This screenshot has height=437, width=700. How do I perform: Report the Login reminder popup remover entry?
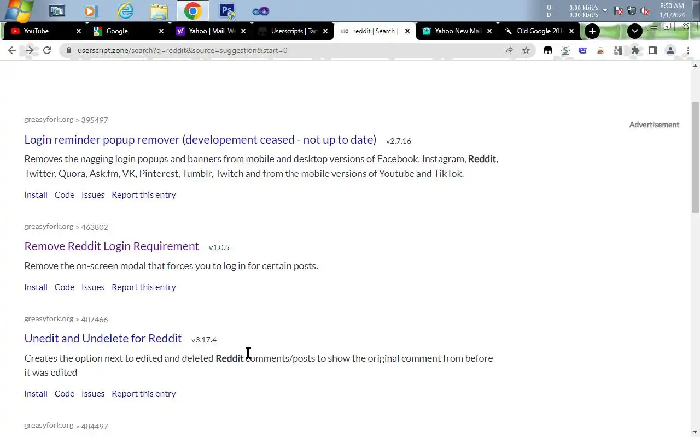pyautogui.click(x=144, y=194)
